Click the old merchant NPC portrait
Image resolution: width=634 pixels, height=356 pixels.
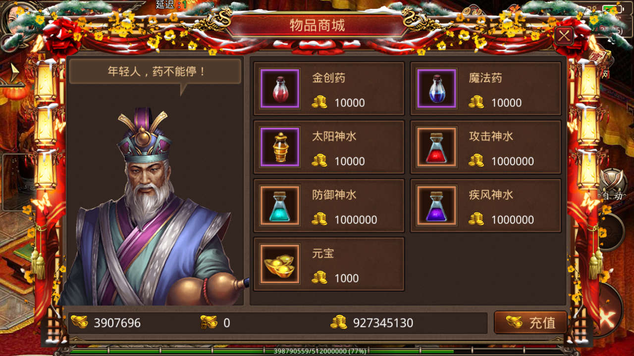pos(155,207)
